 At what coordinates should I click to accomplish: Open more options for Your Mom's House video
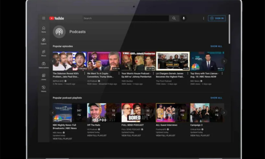pyautogui.click(x=153, y=73)
